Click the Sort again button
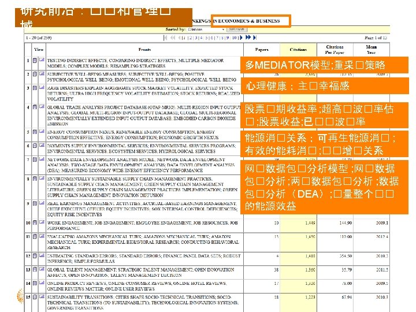Screen dimensions: 416x312 [237, 29]
